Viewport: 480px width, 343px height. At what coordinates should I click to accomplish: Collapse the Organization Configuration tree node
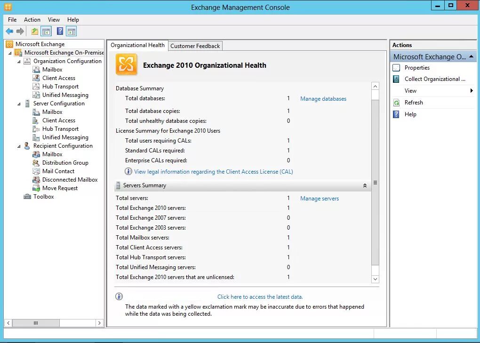(x=19, y=62)
